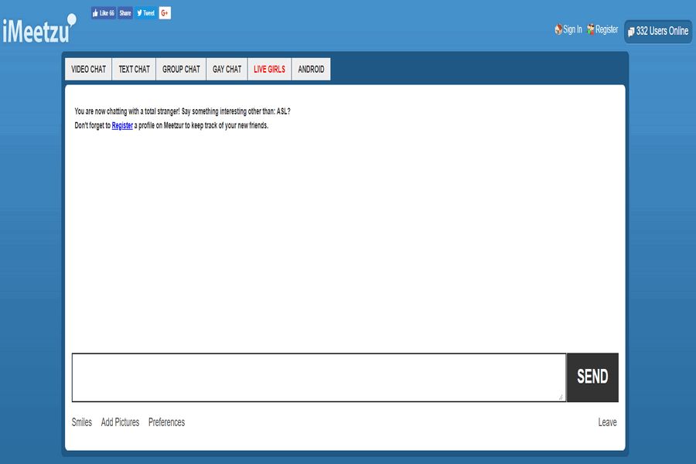
Task: Switch to the ANDROID tab
Action: point(311,69)
